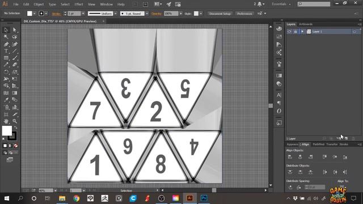Click the Preferences button
The image size is (363, 204).
pos(244,14)
